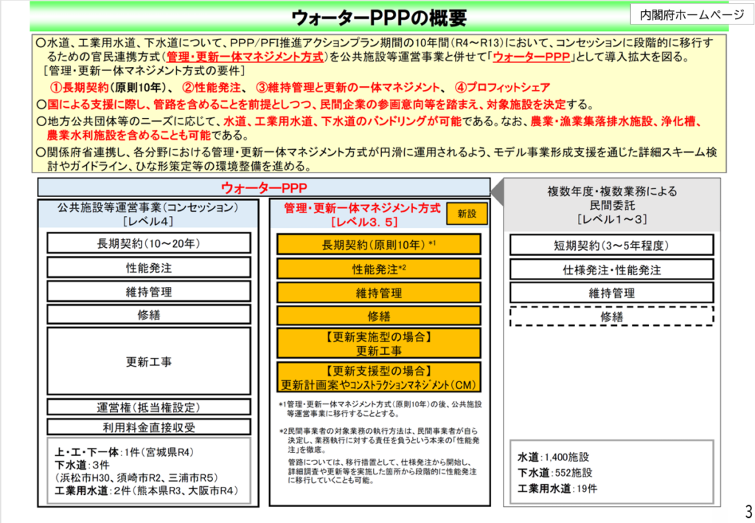This screenshot has width=755, height=523.
Task: Select the 利用料金直接収受 box
Action: point(150,426)
